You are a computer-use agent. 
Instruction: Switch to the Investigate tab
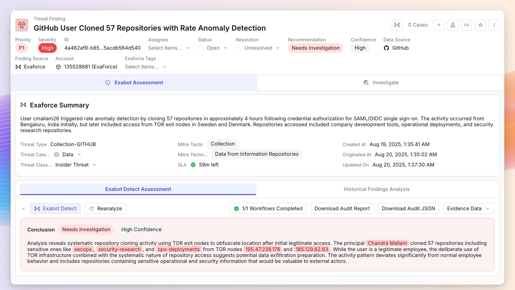381,83
